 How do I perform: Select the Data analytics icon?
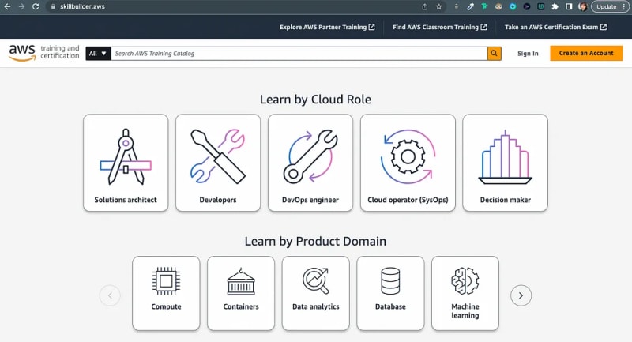pyautogui.click(x=315, y=280)
